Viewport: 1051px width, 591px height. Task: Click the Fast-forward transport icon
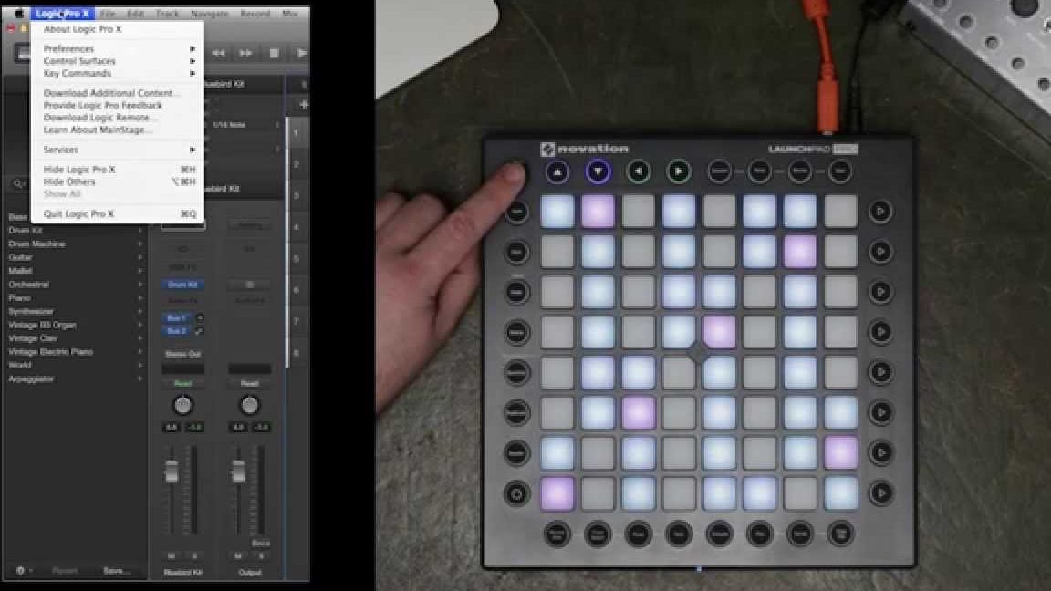[245, 53]
